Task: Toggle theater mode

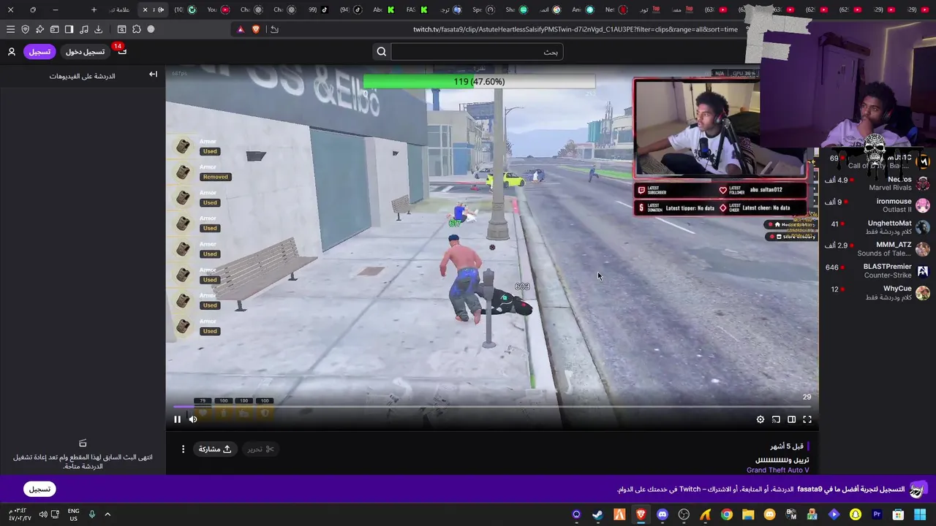Action: 791,419
